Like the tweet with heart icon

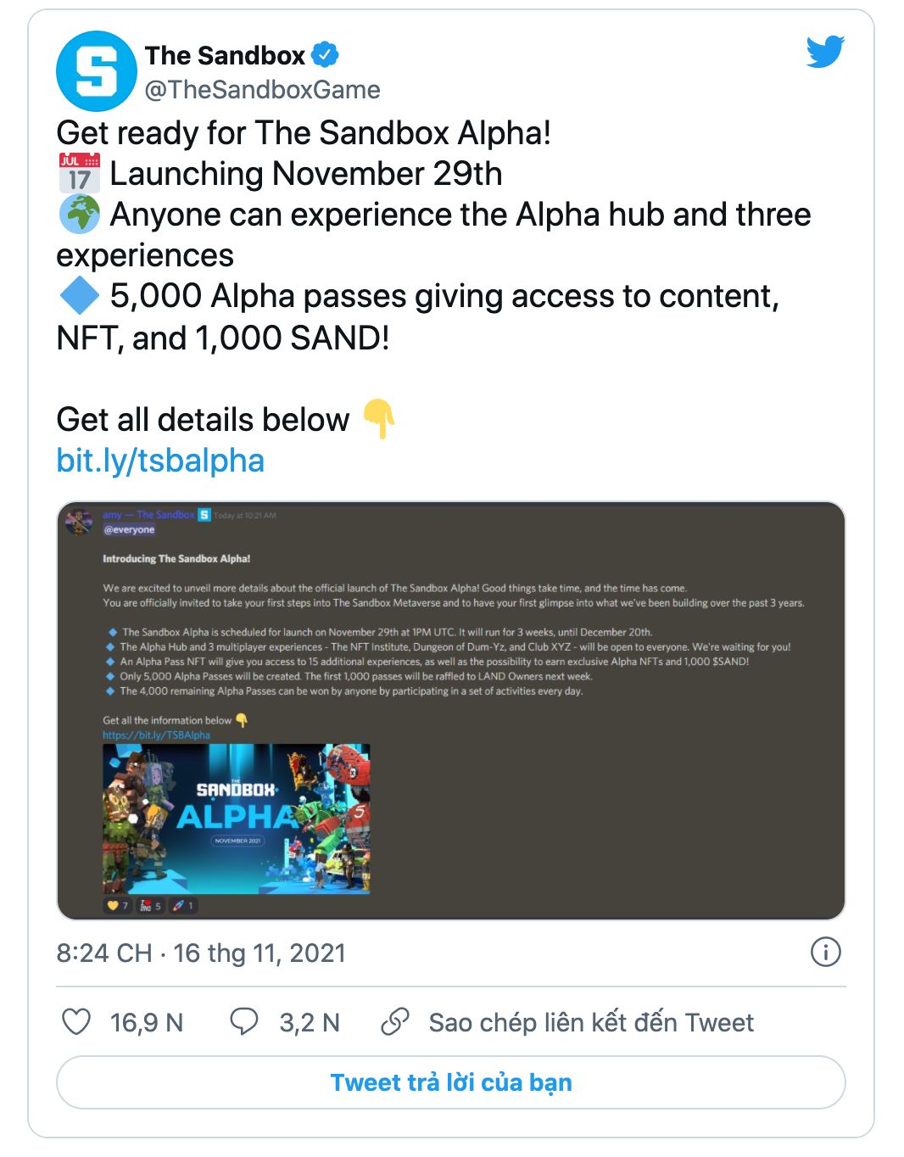coord(76,1021)
